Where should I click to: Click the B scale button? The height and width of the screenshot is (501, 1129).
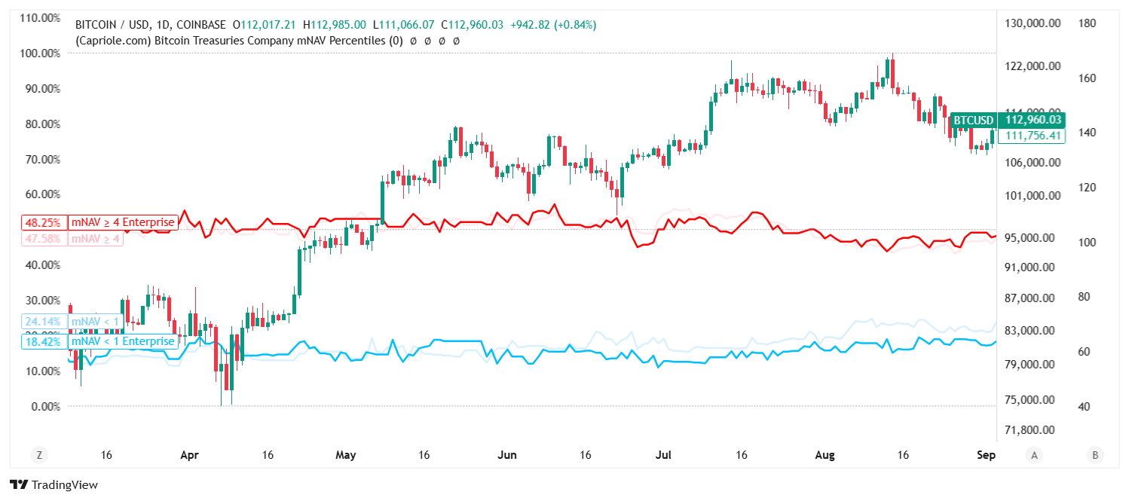[1094, 455]
